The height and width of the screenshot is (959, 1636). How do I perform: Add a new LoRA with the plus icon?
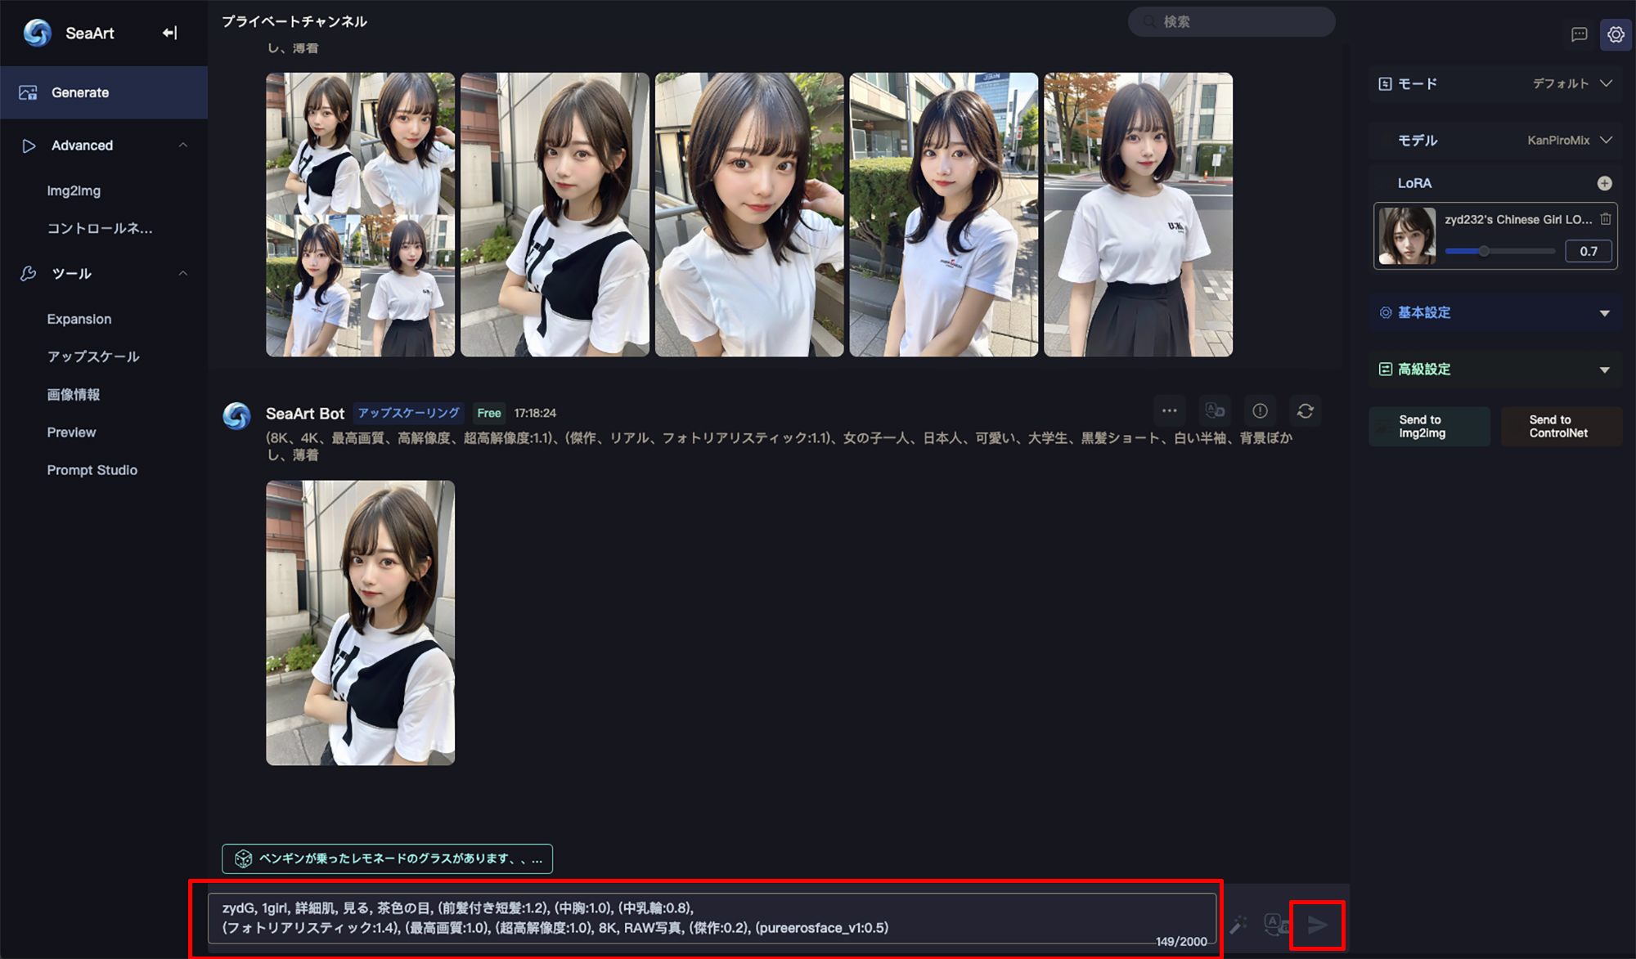tap(1604, 183)
